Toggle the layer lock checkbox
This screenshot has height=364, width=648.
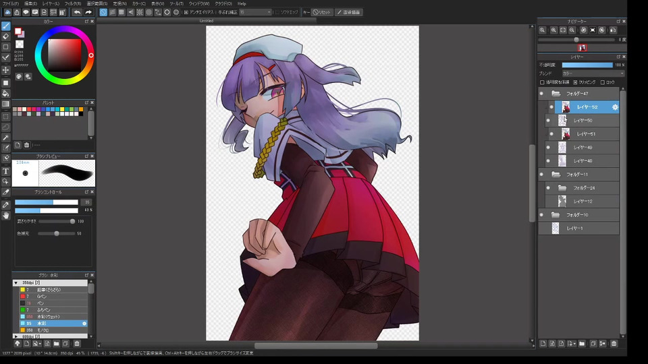pos(603,82)
